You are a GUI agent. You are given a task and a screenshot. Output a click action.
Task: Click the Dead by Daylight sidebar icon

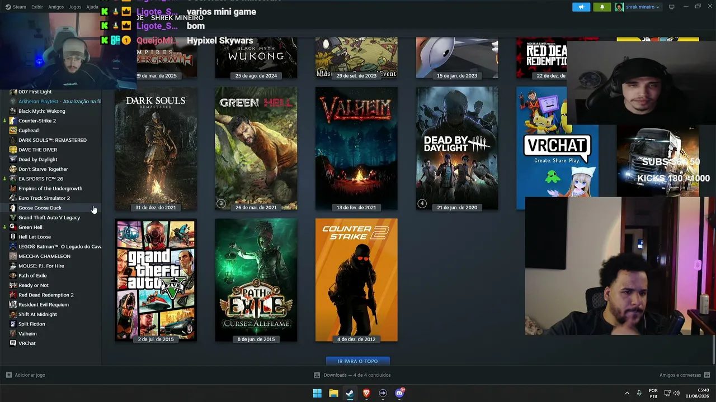pos(13,159)
